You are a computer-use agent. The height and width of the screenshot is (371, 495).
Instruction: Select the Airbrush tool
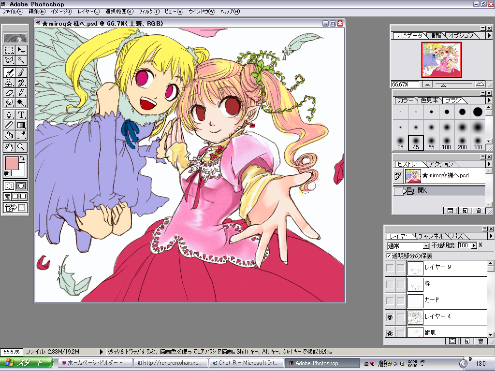point(9,73)
